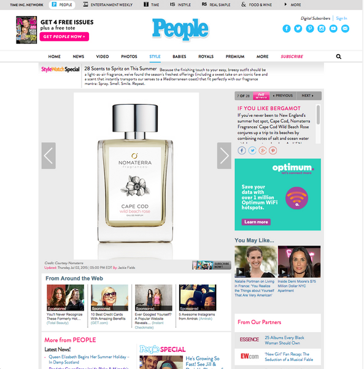Toggle full screen gallery view
Screen dimensions: 364x369
(x=261, y=96)
